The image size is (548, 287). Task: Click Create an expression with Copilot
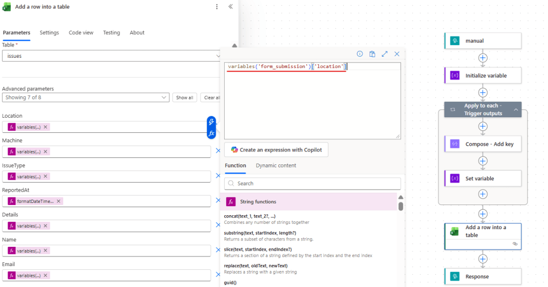point(276,150)
